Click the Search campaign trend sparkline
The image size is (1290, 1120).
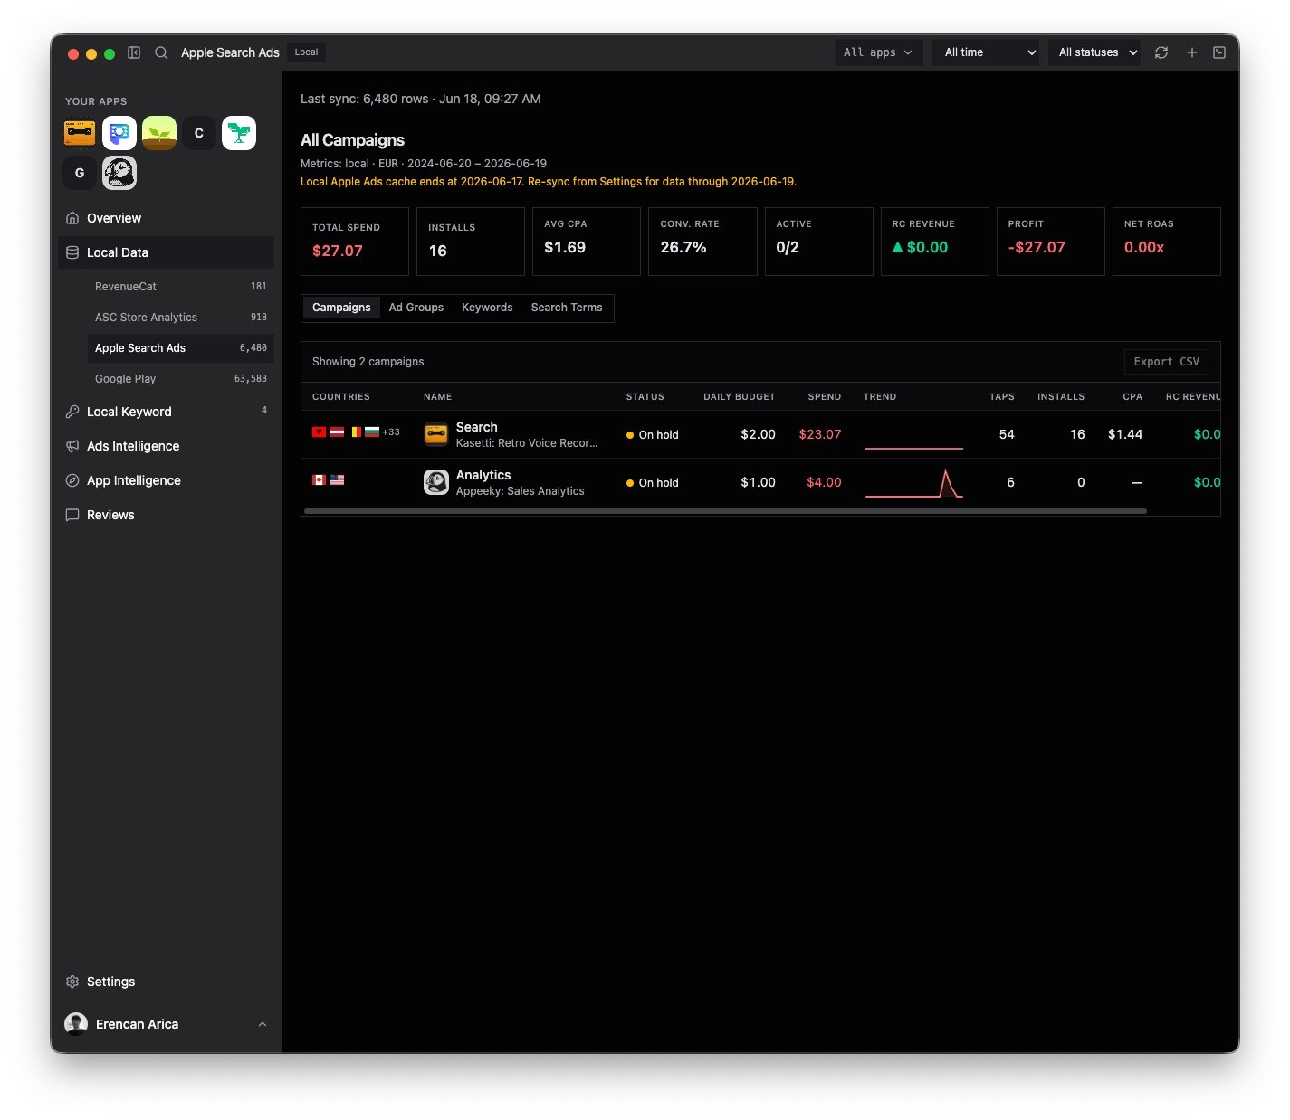coord(914,435)
